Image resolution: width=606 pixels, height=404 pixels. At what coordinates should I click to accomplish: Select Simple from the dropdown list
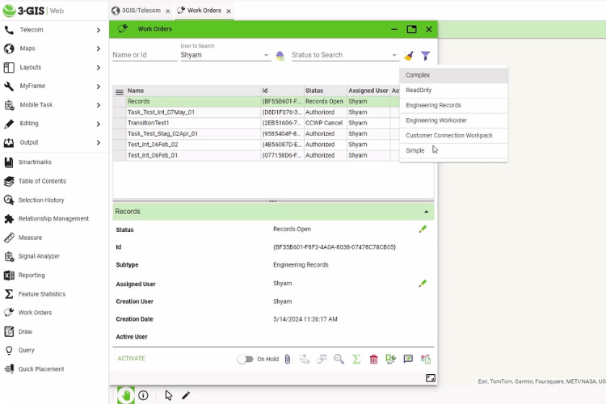(x=453, y=150)
